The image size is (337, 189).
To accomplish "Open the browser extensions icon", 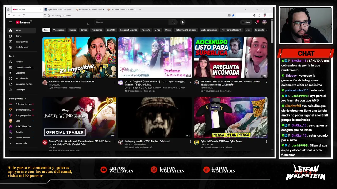I will (259, 15).
